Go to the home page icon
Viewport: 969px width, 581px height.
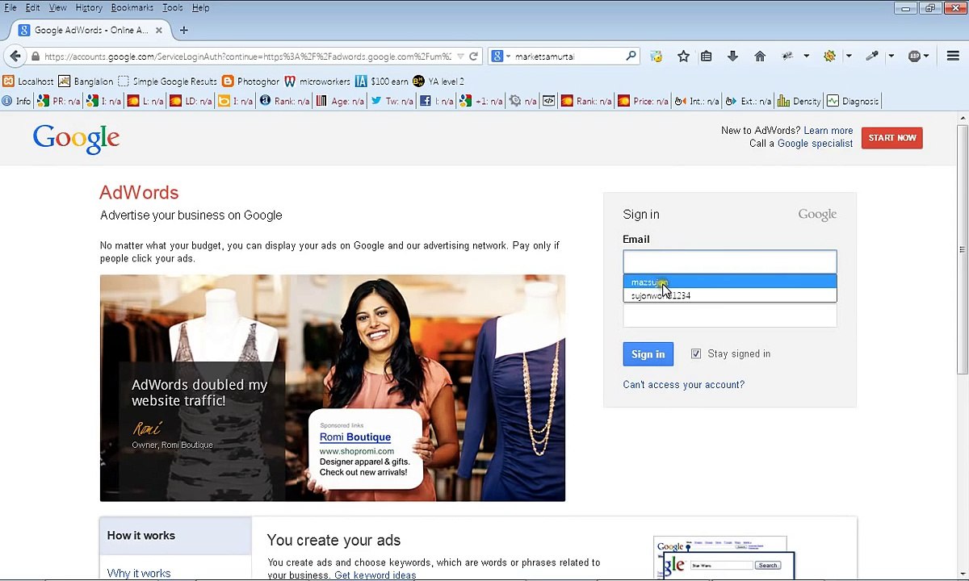[x=760, y=56]
